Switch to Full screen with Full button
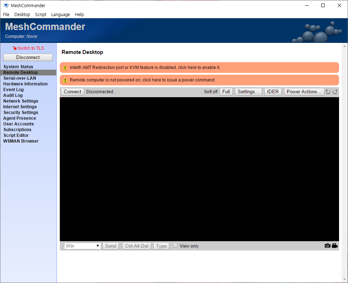Viewport: 348px width, 283px height. point(226,92)
